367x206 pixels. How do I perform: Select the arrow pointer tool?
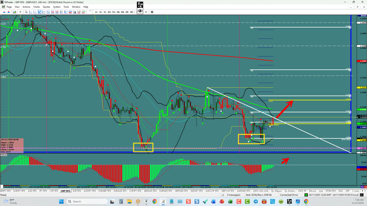pos(26,12)
